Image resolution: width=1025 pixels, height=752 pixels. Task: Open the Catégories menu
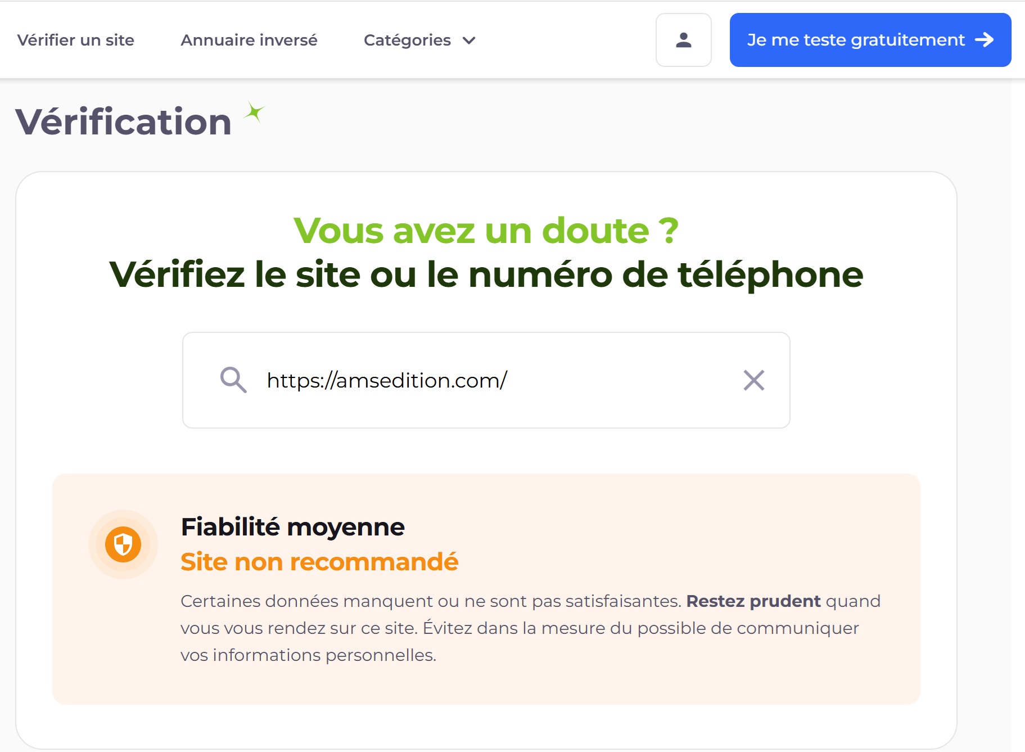pos(408,40)
